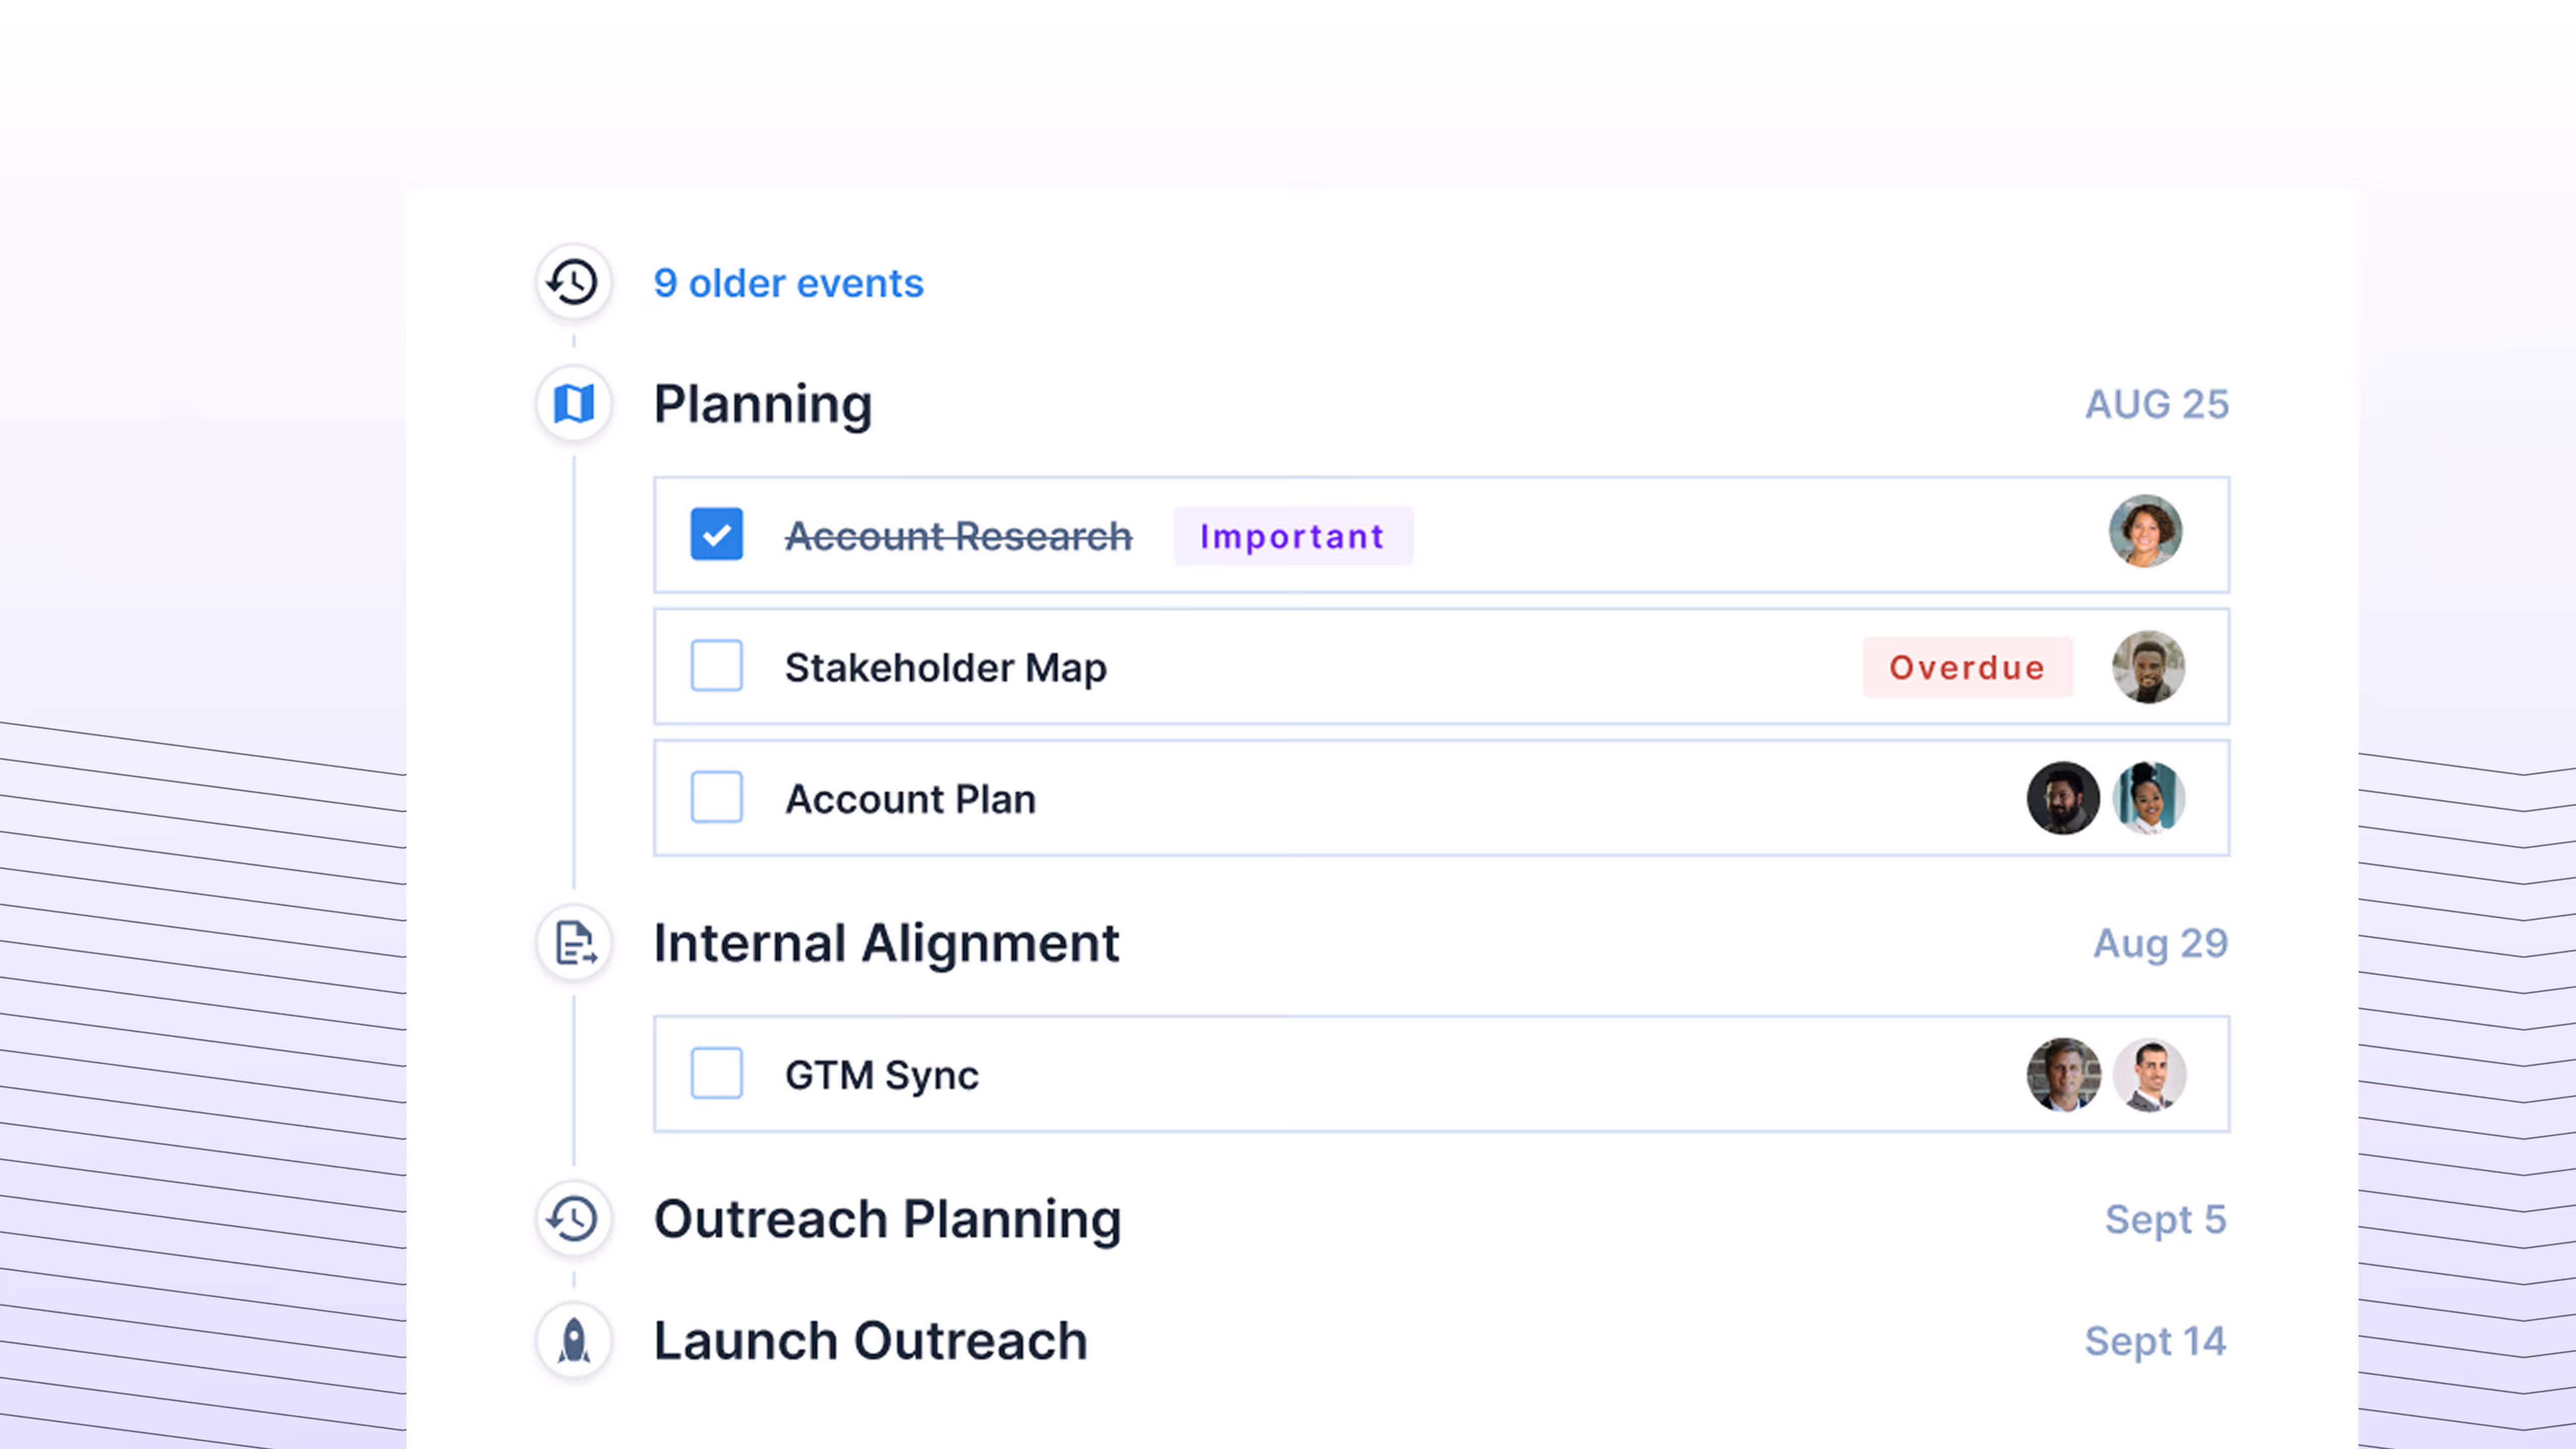
Task: Collapse the Internal Alignment section heading
Action: tap(886, 943)
